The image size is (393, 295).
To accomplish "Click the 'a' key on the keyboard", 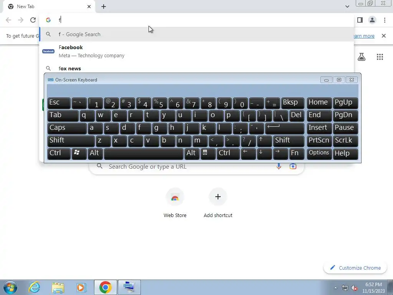I will click(x=95, y=128).
